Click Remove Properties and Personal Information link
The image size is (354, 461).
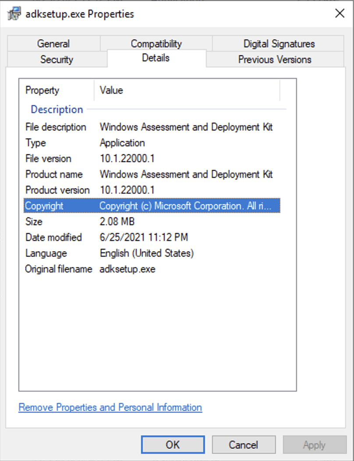click(x=110, y=408)
